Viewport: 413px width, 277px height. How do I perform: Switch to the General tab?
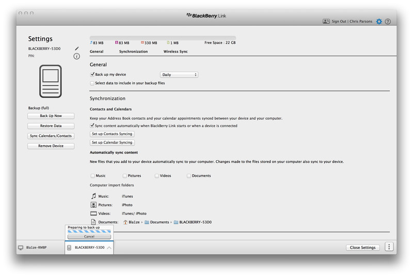coord(97,52)
